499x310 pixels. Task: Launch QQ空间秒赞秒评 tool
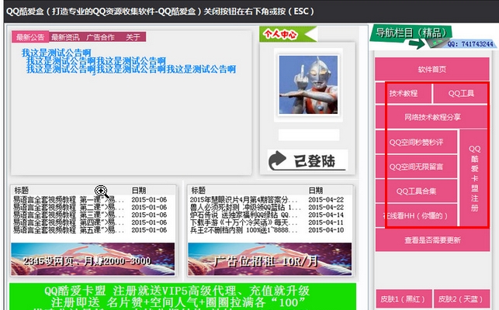[x=416, y=142]
